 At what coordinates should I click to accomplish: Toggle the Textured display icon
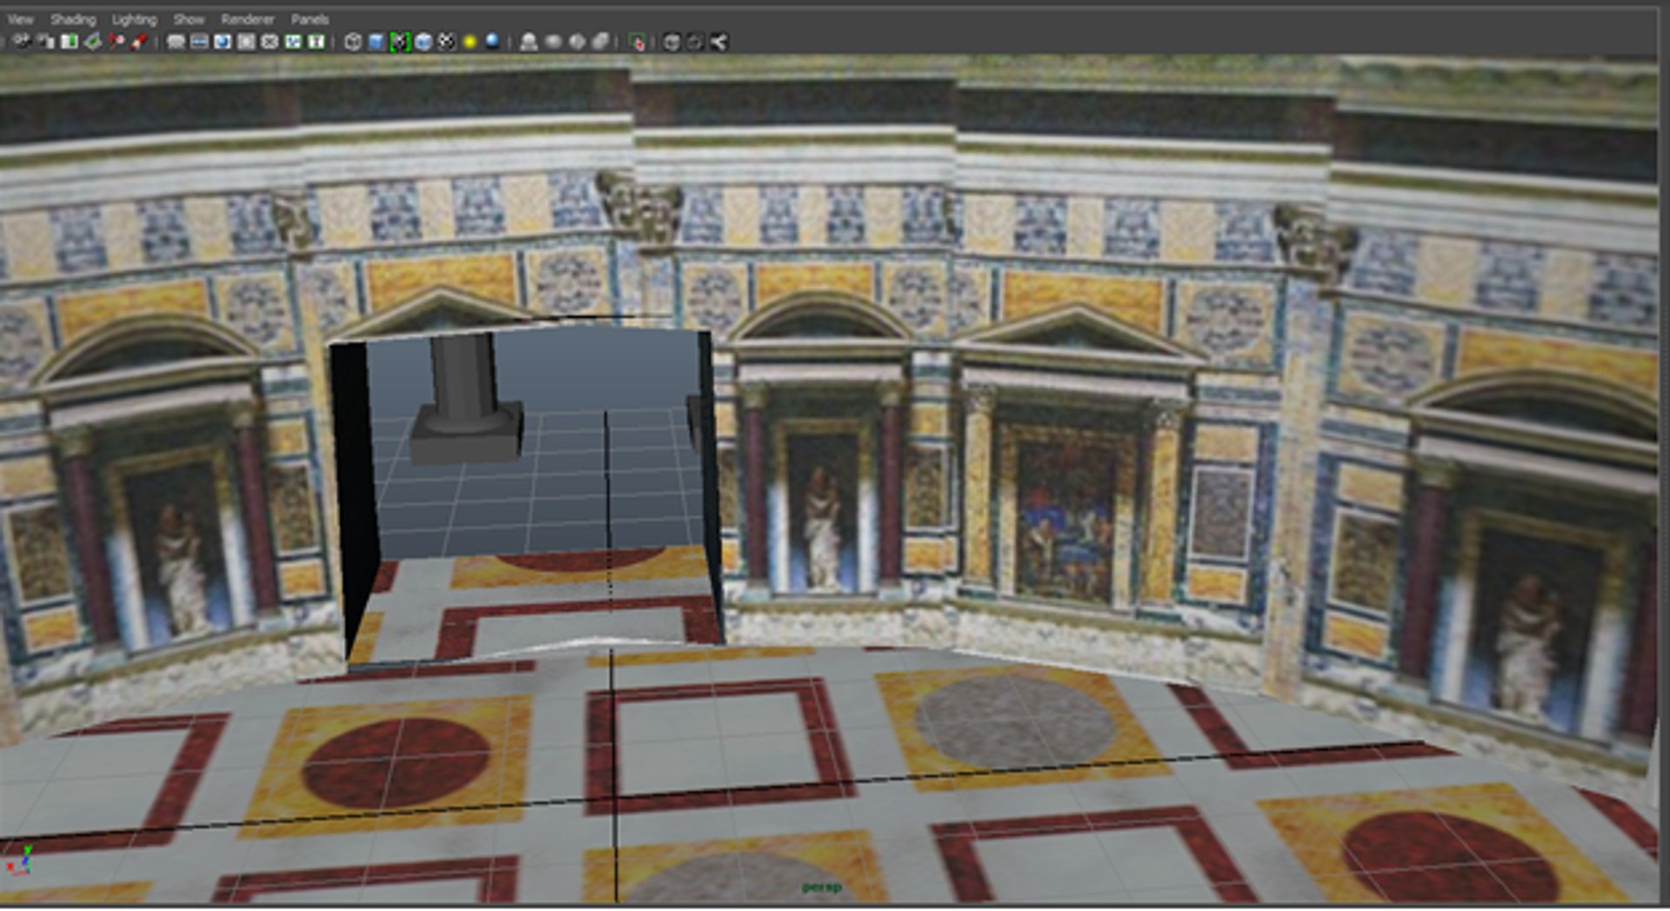click(424, 42)
